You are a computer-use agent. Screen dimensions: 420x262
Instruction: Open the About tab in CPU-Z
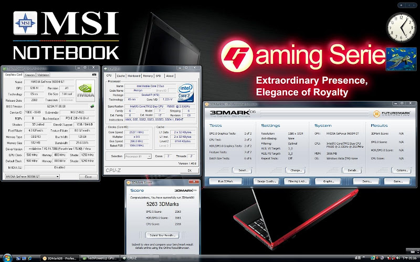coord(170,76)
